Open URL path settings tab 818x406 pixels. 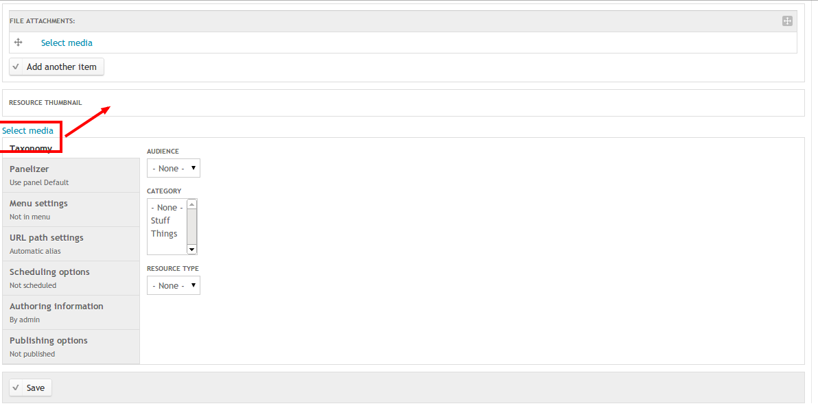pyautogui.click(x=71, y=244)
